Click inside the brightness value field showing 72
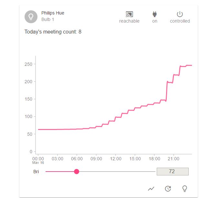The height and width of the screenshot is (198, 222). 173,172
